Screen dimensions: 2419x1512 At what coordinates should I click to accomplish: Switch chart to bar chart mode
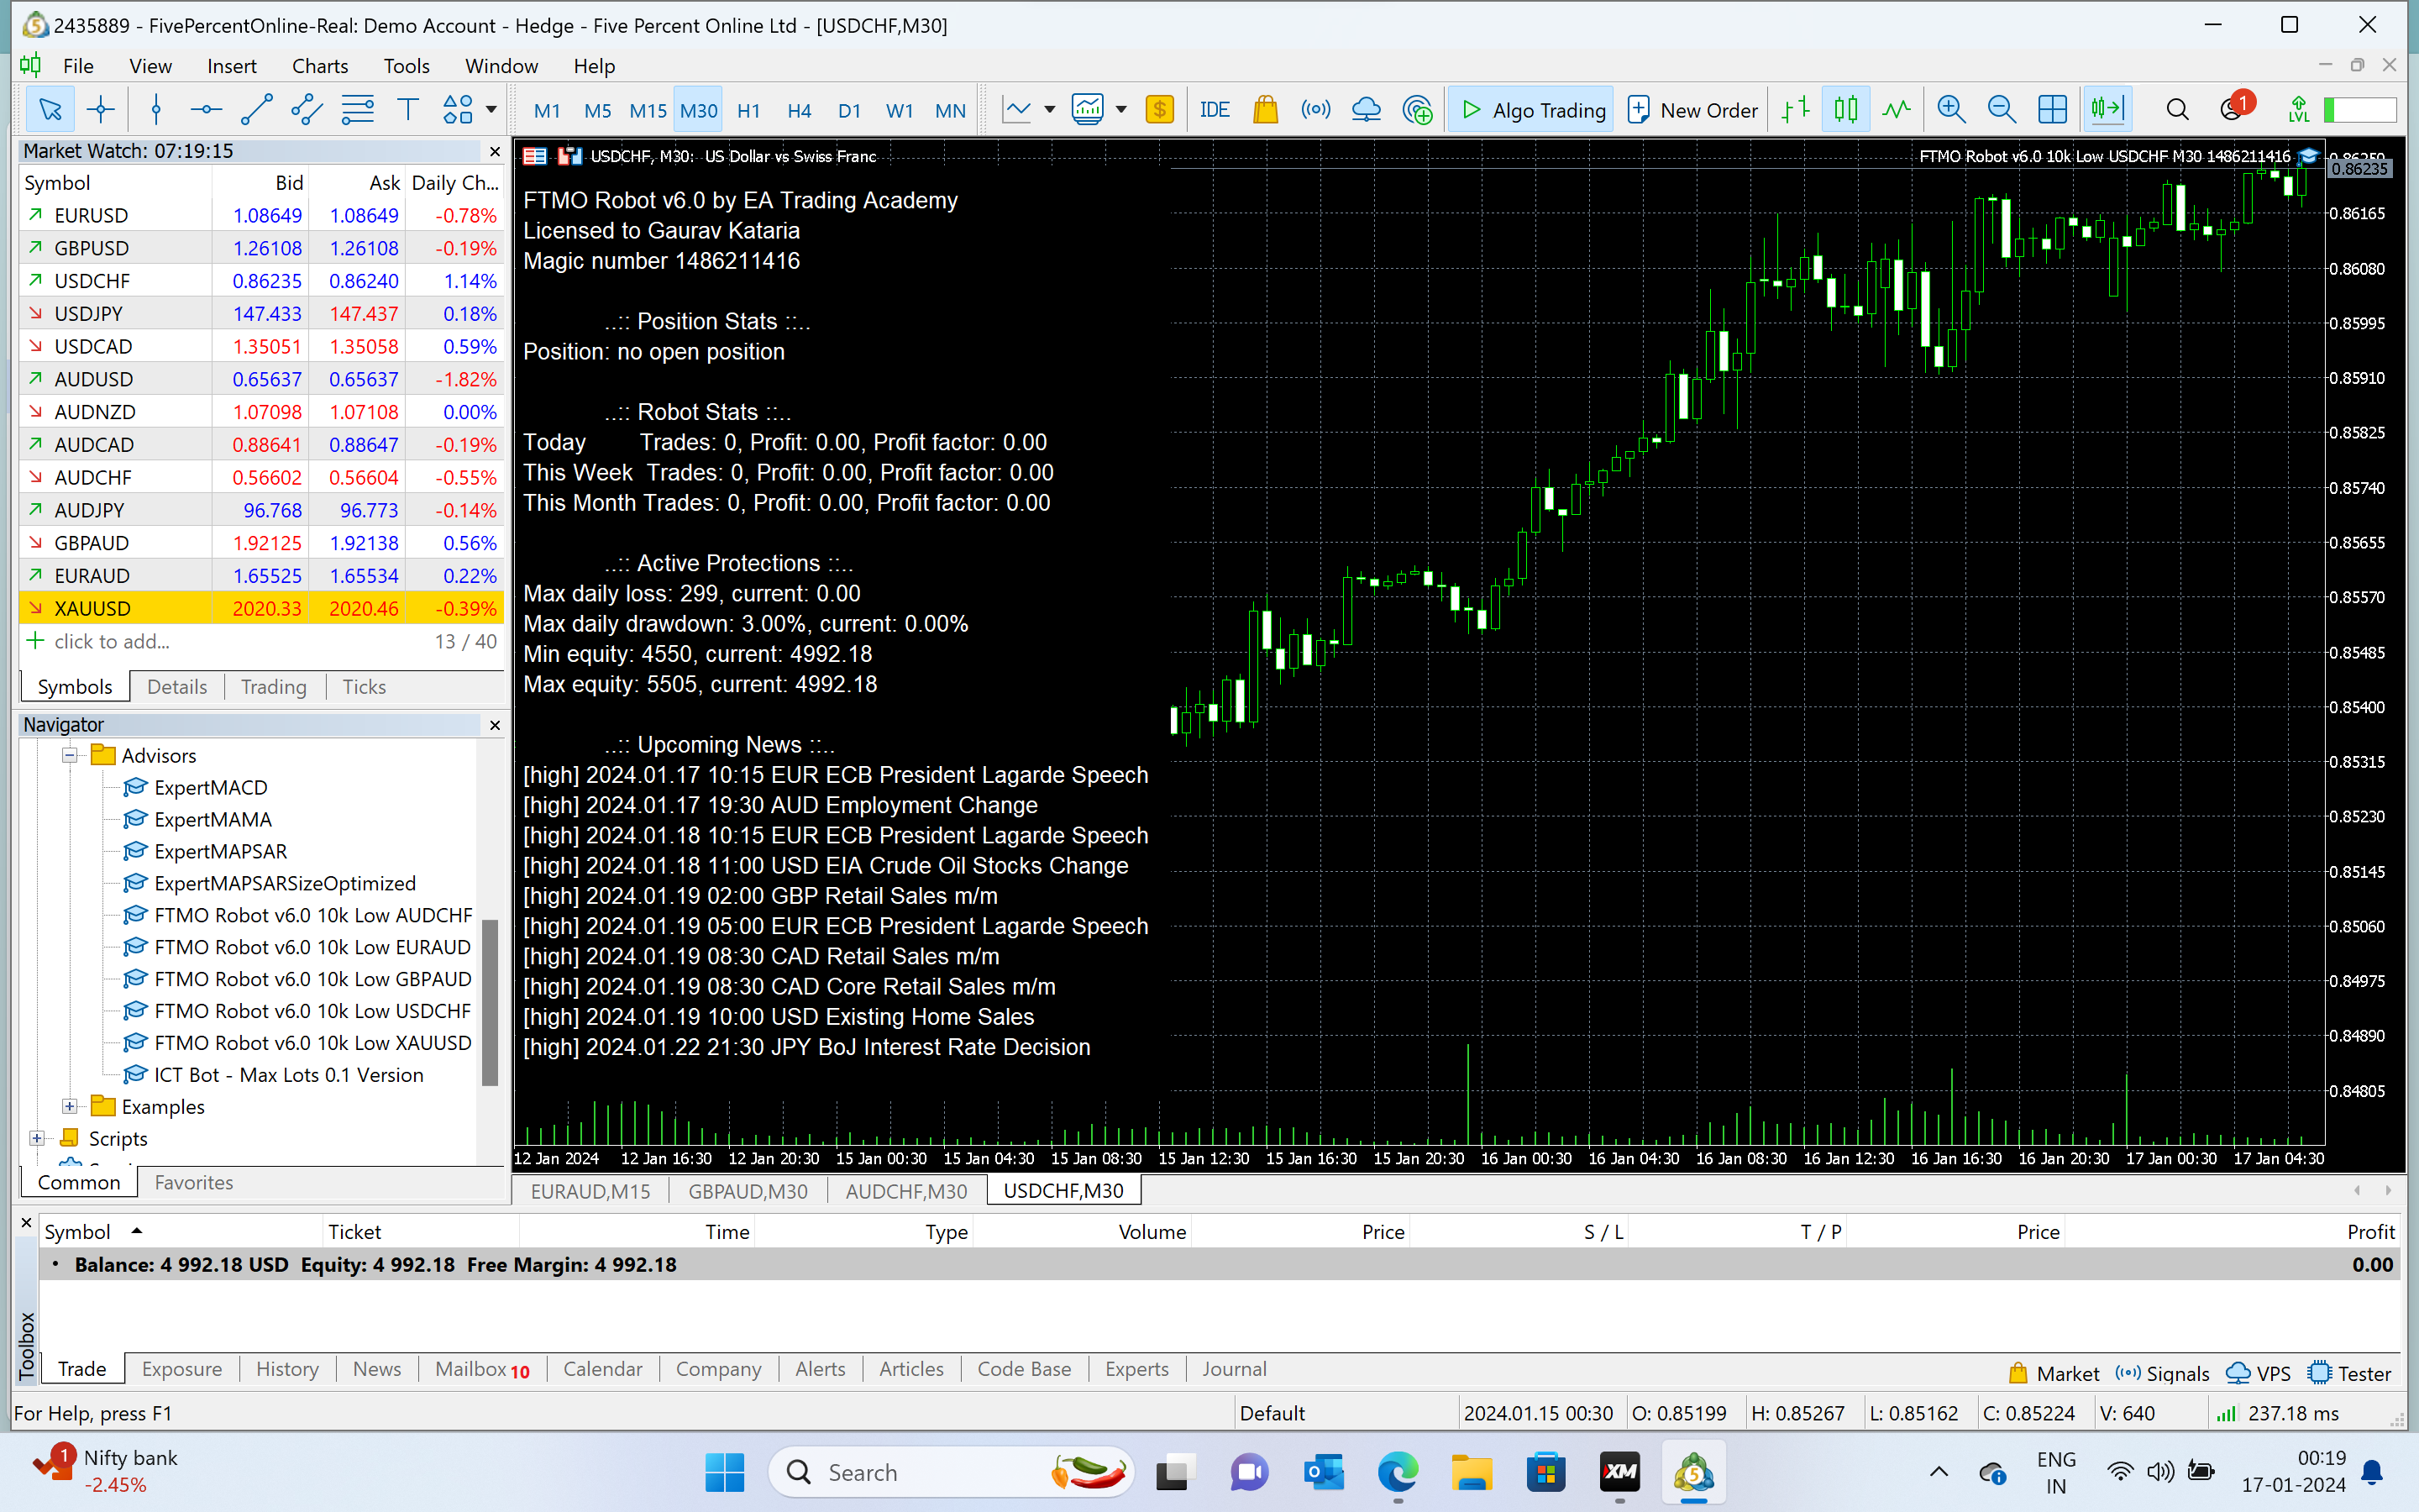coord(1797,110)
